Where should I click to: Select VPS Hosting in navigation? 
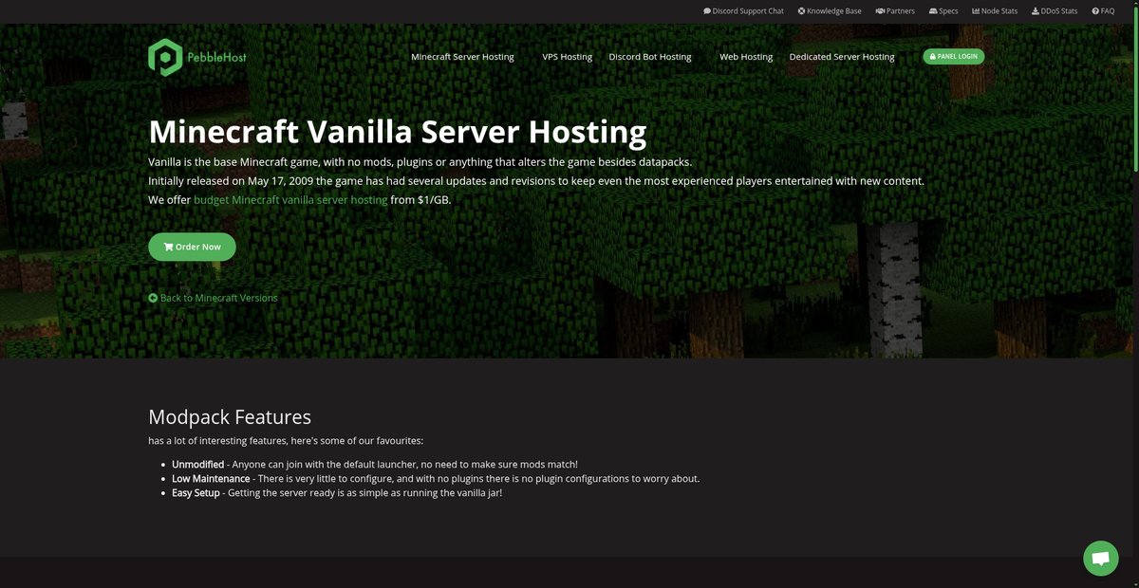pos(567,57)
